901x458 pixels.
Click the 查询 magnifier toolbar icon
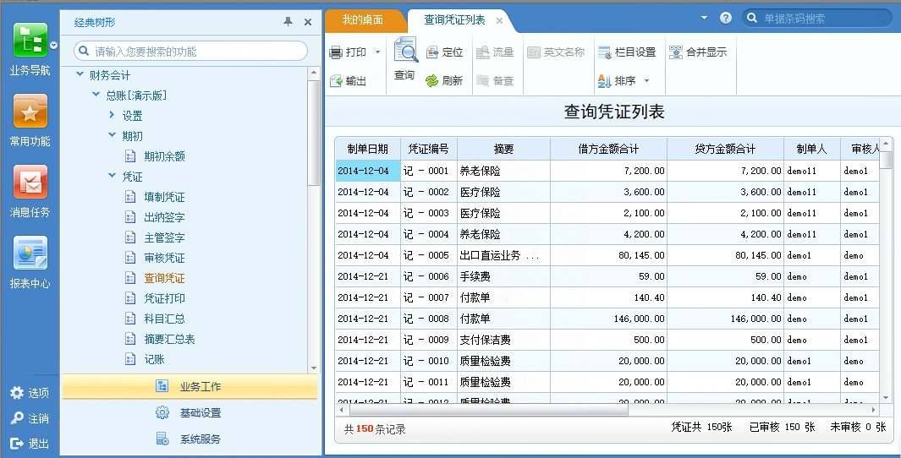click(x=405, y=53)
